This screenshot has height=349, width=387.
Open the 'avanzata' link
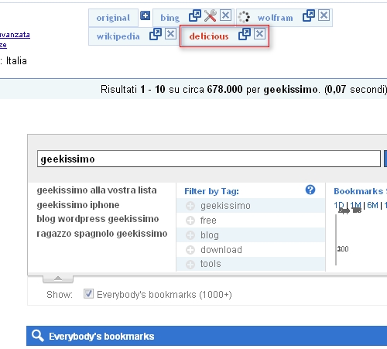[15, 35]
